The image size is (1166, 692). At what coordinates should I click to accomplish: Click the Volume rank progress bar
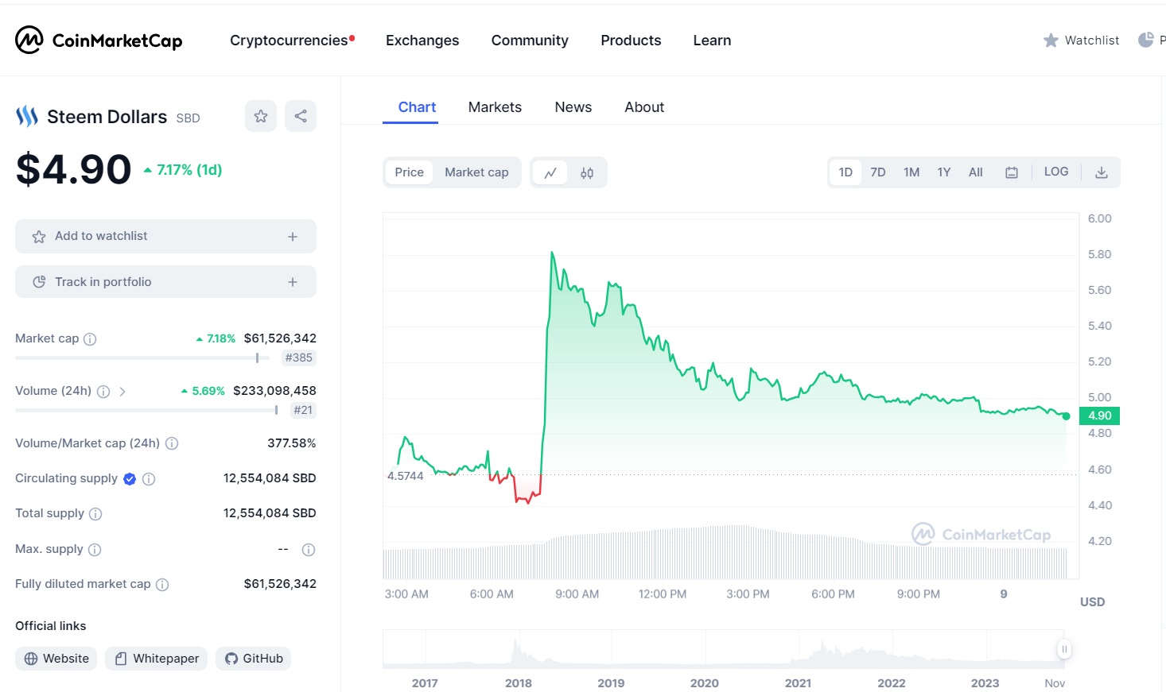(x=146, y=411)
